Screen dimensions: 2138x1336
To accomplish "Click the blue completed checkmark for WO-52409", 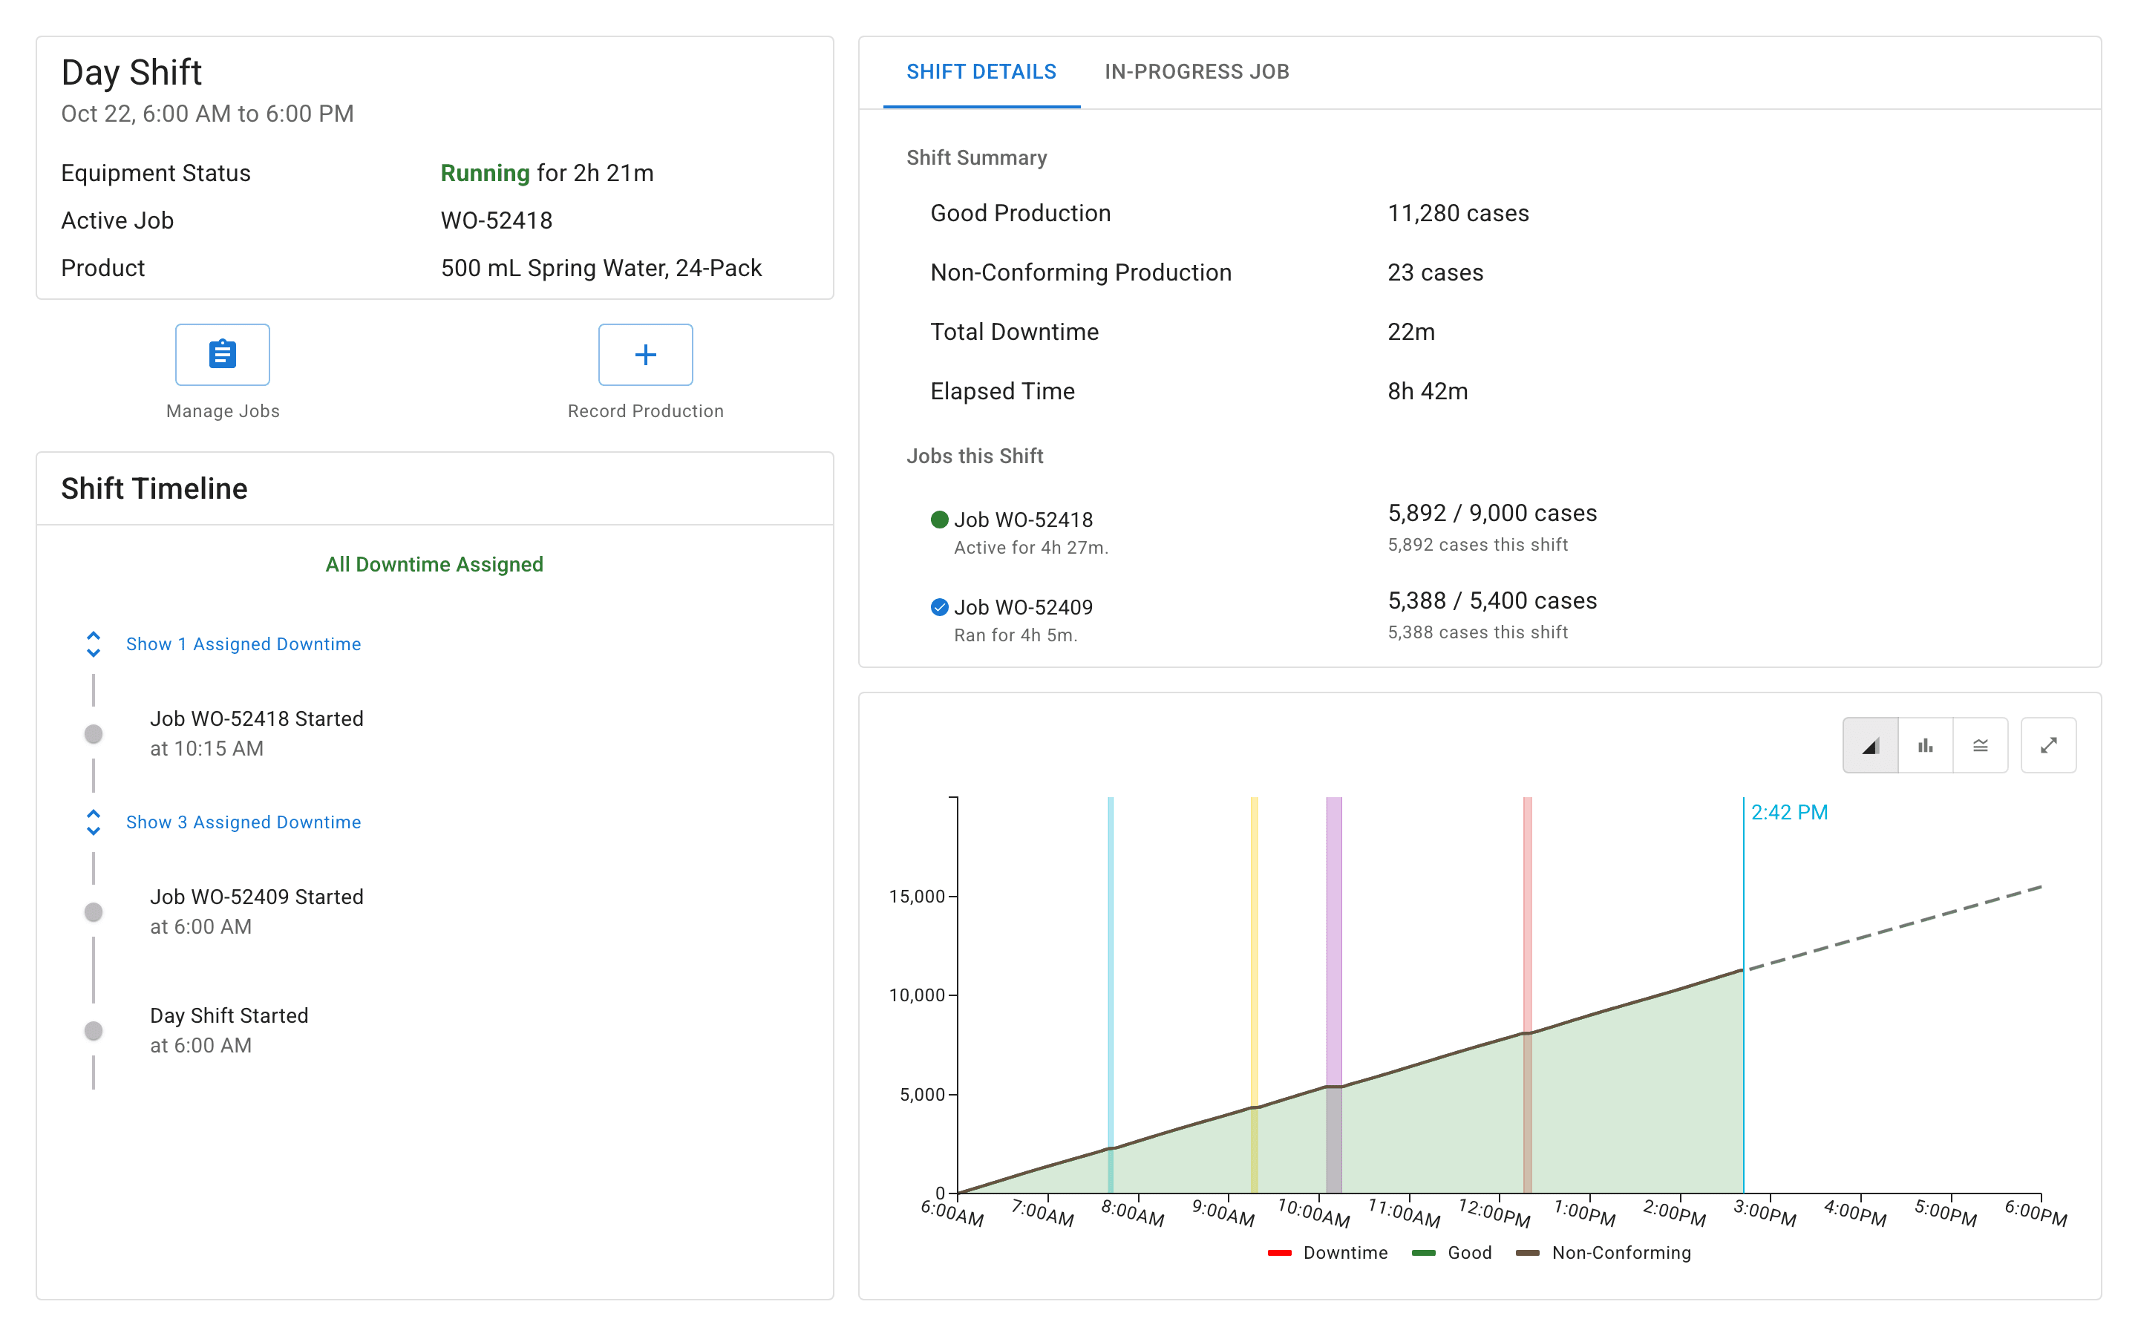I will (939, 607).
